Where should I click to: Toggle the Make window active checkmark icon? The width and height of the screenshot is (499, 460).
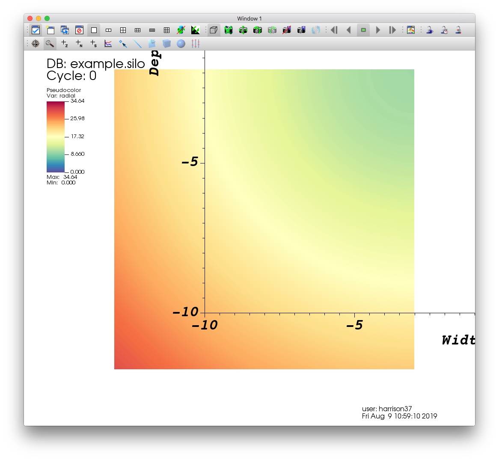36,30
